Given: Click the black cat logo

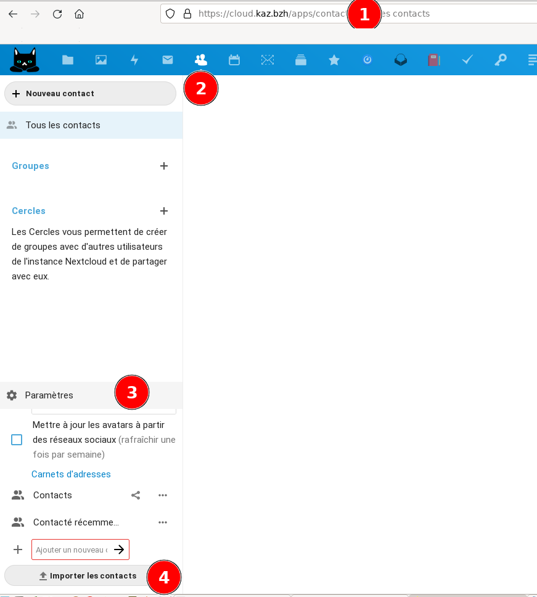Looking at the screenshot, I should [25, 60].
